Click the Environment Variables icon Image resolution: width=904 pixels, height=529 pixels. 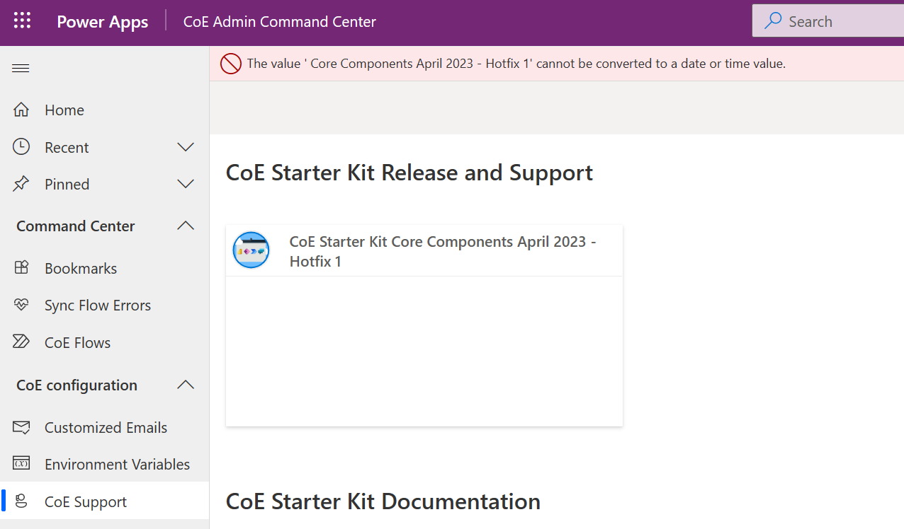click(21, 464)
